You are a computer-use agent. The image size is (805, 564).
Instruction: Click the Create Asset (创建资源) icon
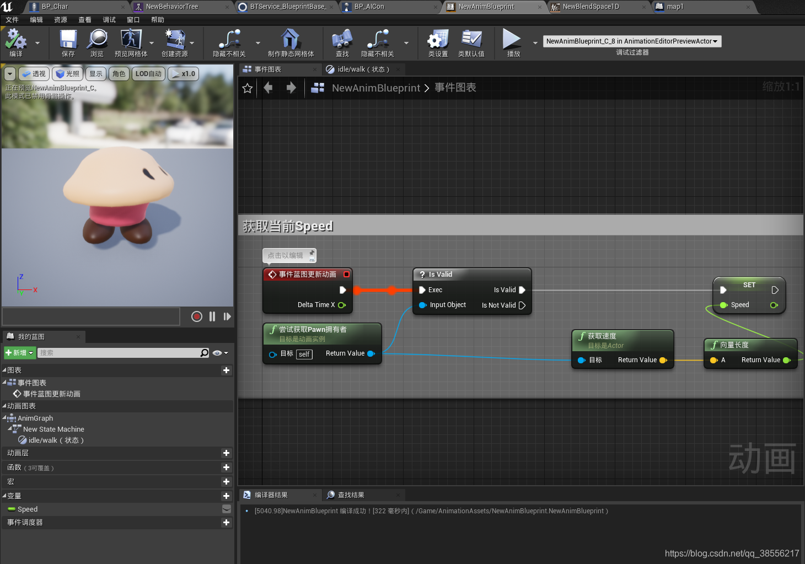click(175, 39)
